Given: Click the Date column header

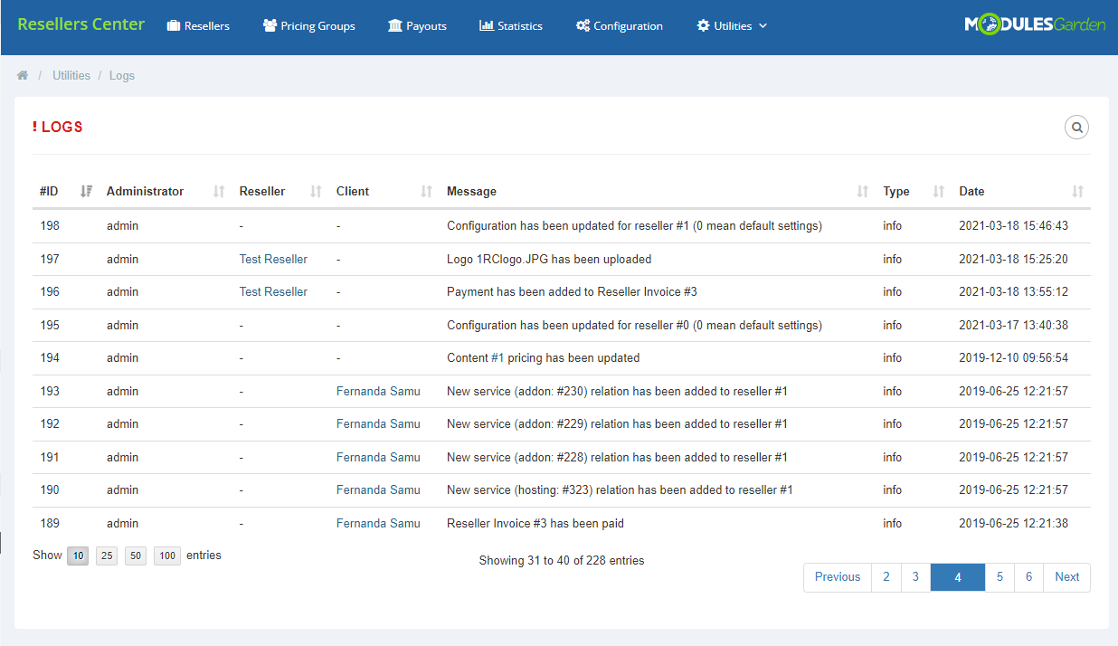Looking at the screenshot, I should [x=971, y=191].
